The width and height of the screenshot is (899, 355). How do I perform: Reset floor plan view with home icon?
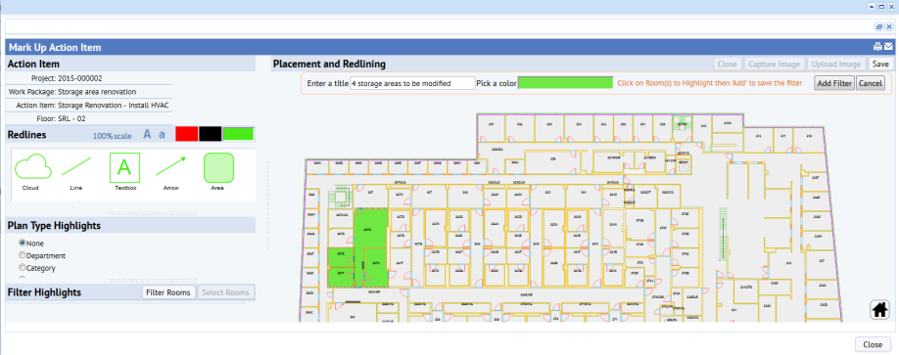click(x=880, y=310)
